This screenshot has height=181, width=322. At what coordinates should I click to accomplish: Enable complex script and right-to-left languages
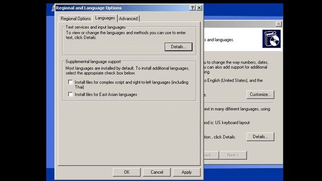pos(70,82)
